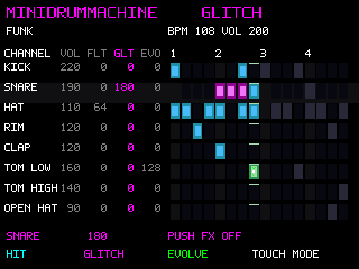Select the TOM HIGH channel label
The width and height of the screenshot is (359, 269).
31,188
